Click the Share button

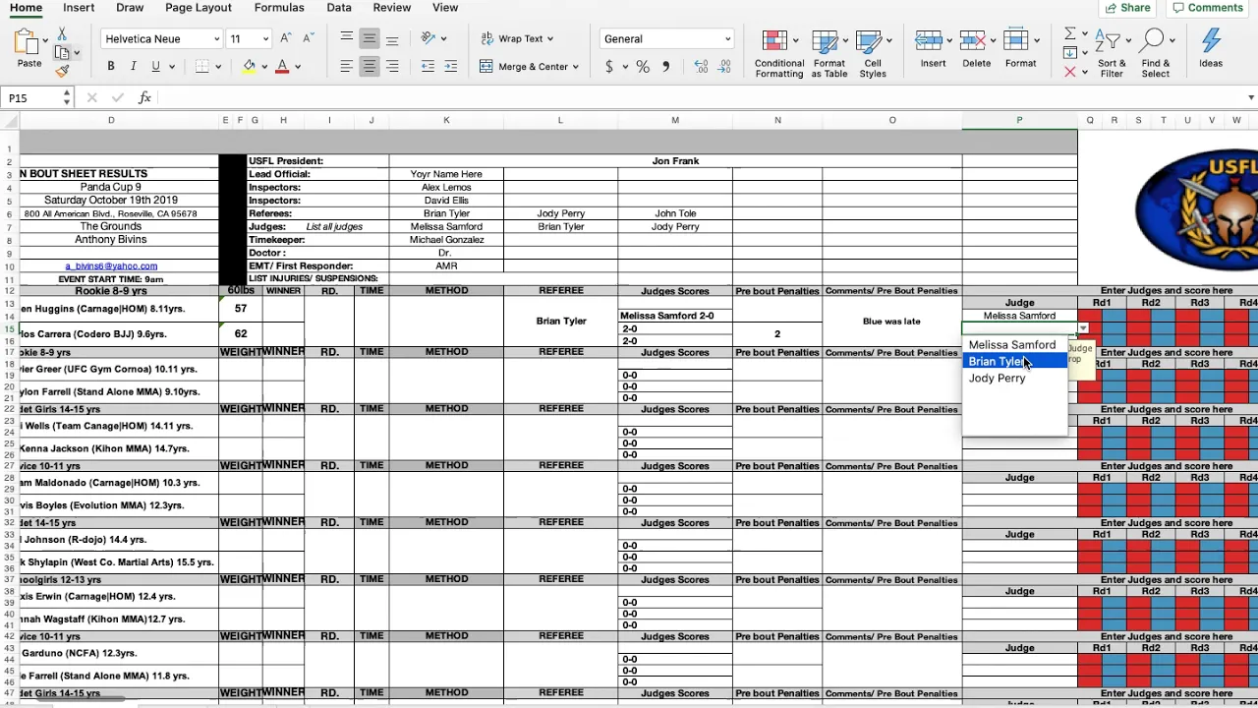(x=1127, y=8)
